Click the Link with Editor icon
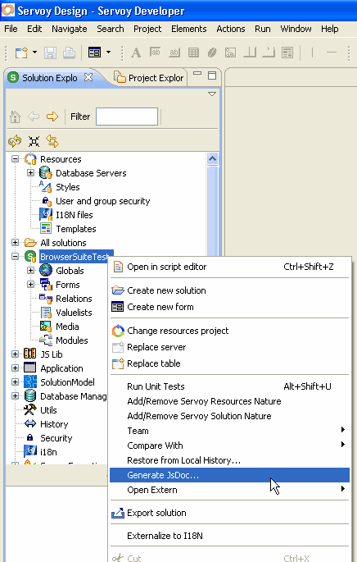Screen dimensions: 357x562 [52, 141]
